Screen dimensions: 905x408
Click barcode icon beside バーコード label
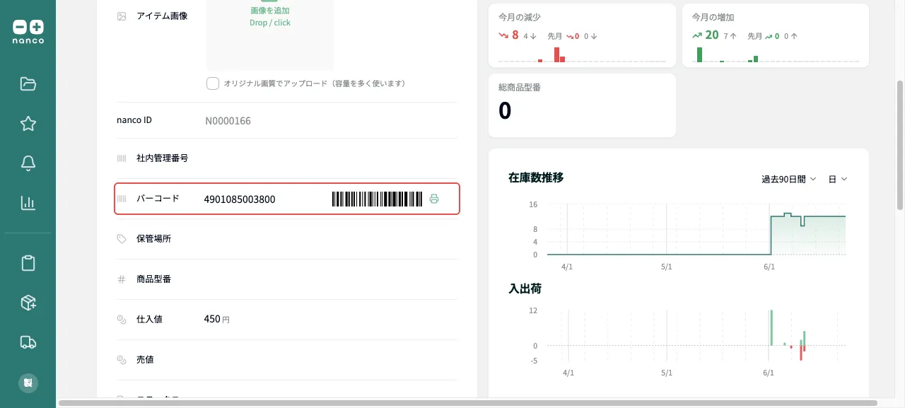tap(122, 199)
